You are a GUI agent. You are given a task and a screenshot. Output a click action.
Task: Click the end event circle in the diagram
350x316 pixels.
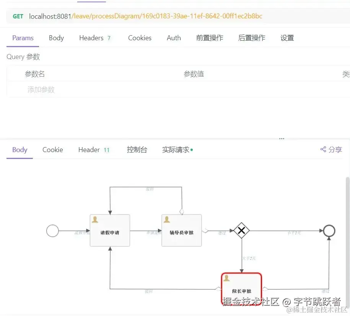(328, 231)
